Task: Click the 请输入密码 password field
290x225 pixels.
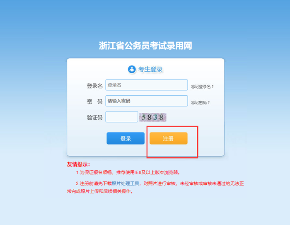Action: (x=147, y=101)
